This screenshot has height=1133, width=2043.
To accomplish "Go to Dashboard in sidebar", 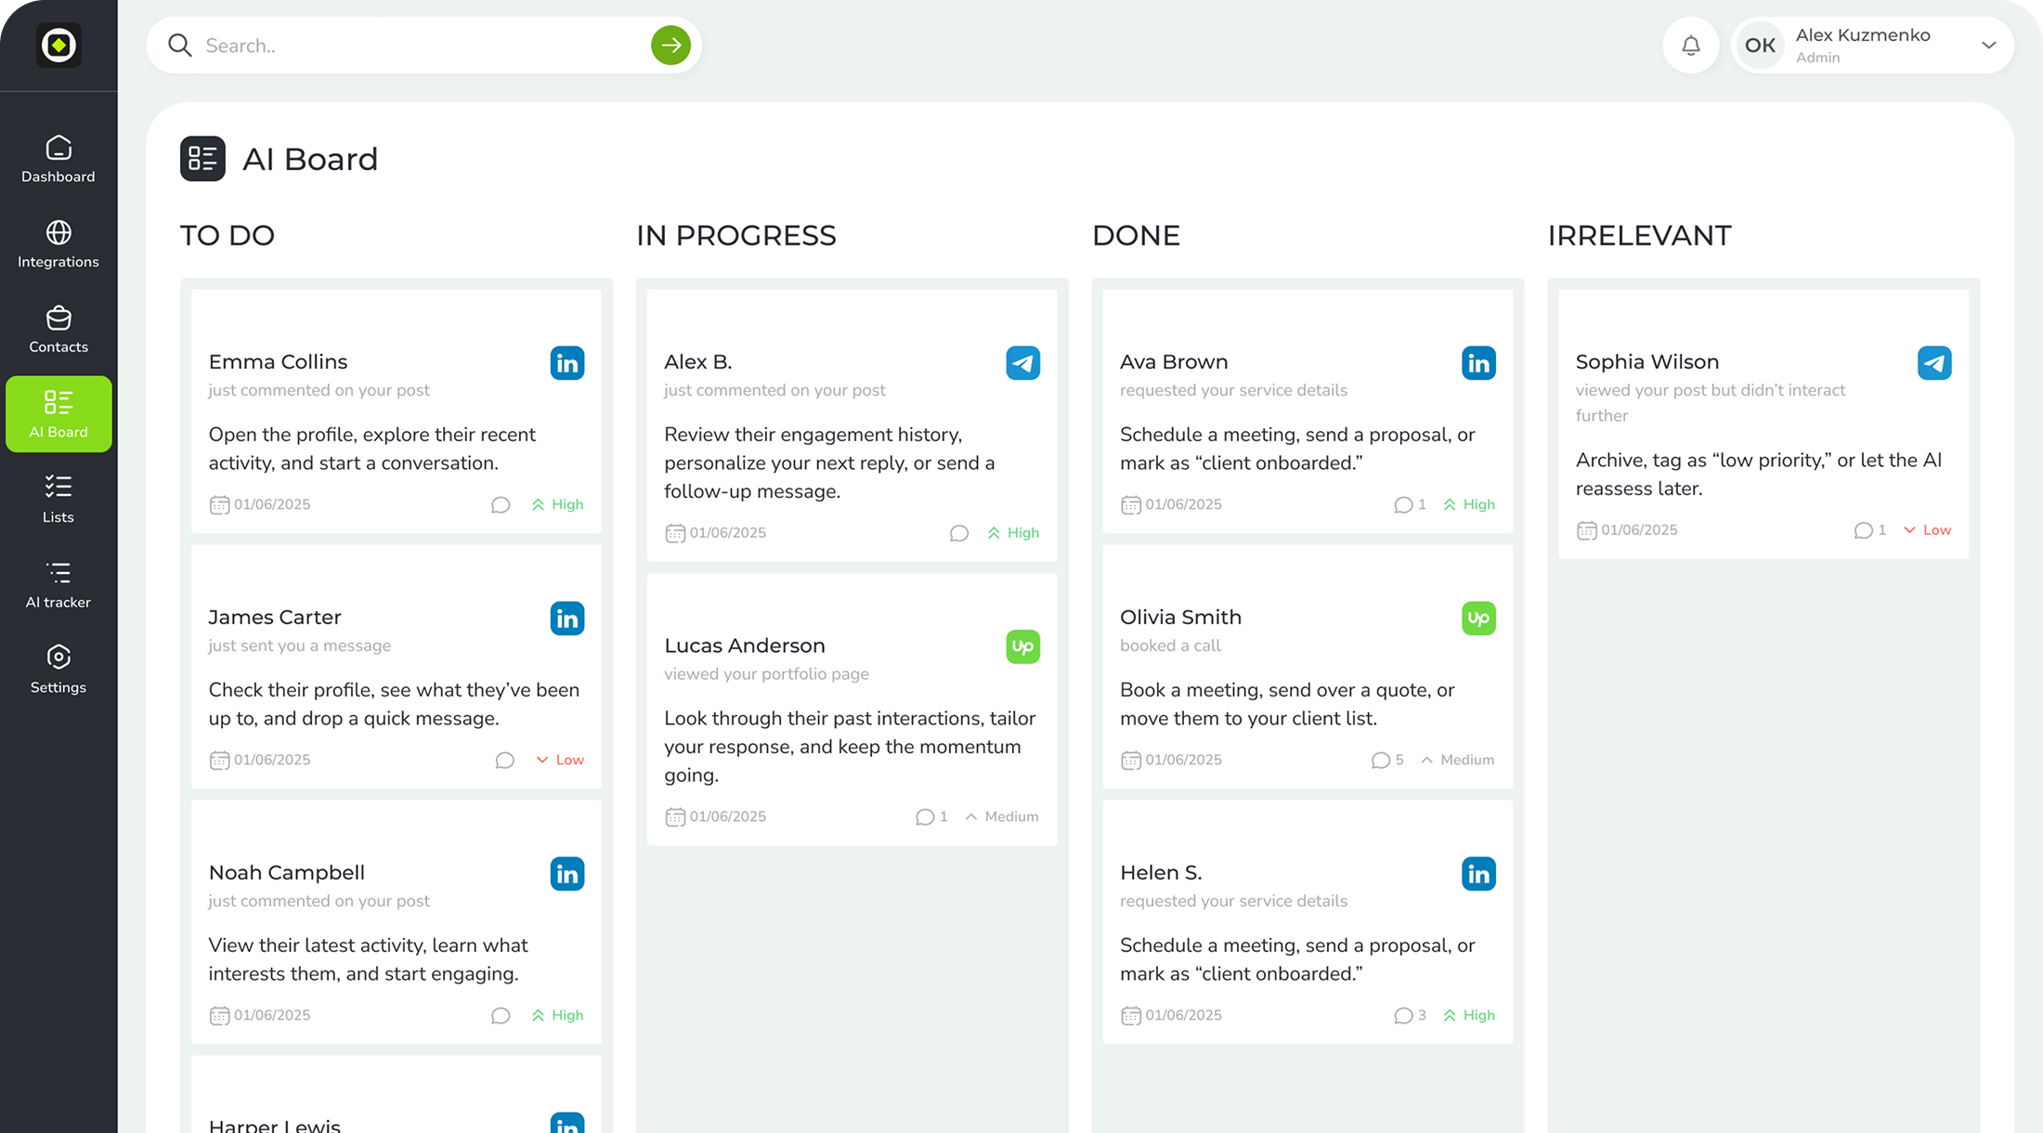I will [59, 160].
